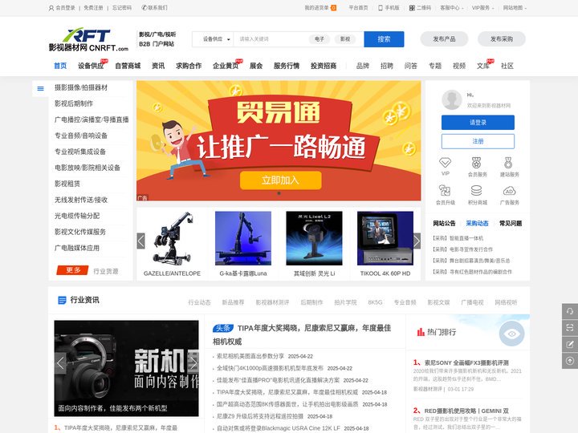Expand the VIP服务 dropdown
The image size is (578, 433).
coord(483,8)
